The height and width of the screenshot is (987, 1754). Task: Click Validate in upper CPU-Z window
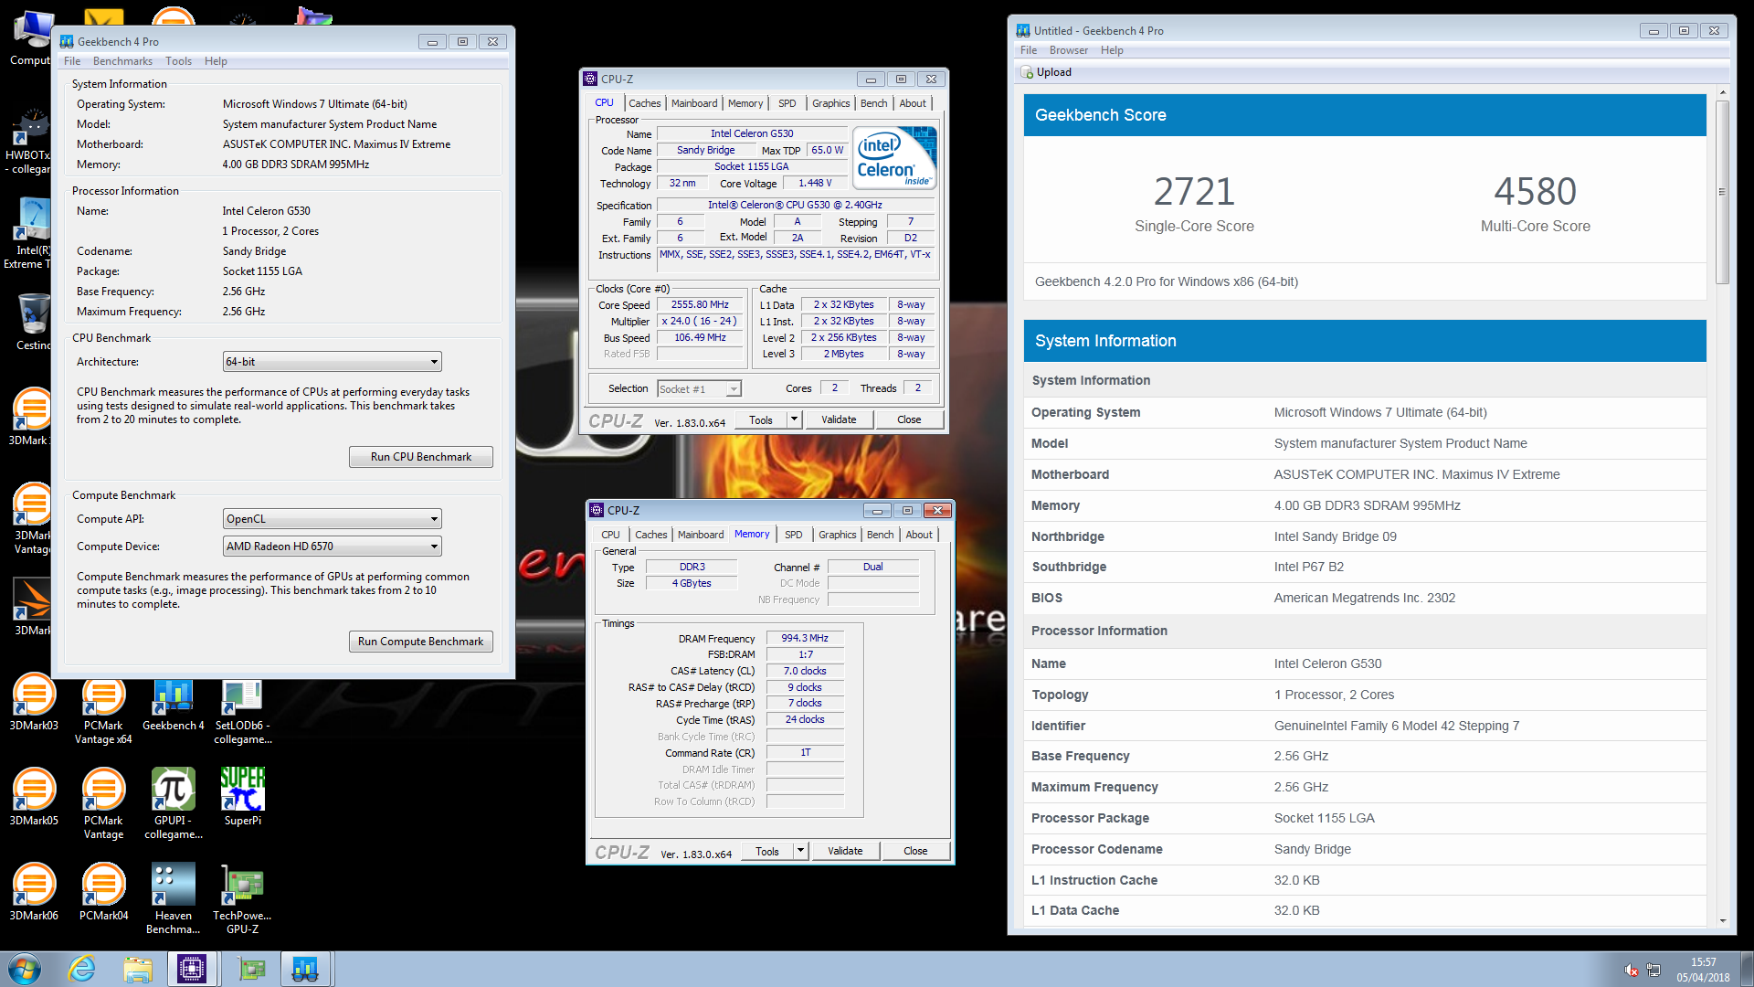(x=839, y=419)
